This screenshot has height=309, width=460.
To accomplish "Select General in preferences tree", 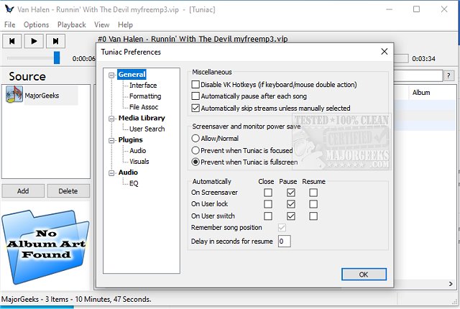I will click(132, 75).
